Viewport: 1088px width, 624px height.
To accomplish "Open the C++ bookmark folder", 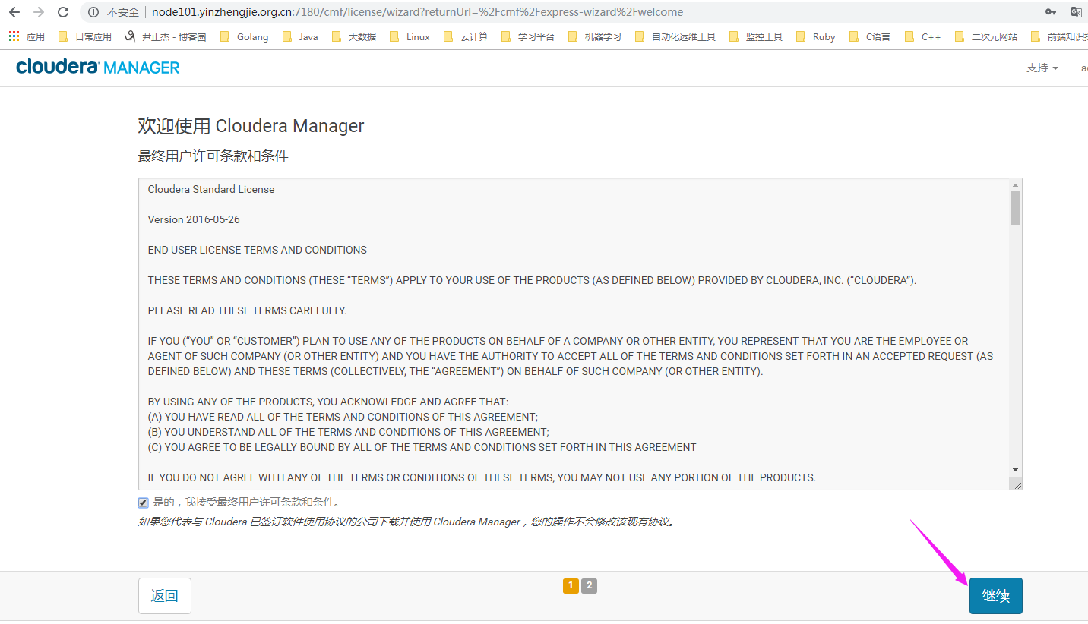I will click(x=922, y=36).
